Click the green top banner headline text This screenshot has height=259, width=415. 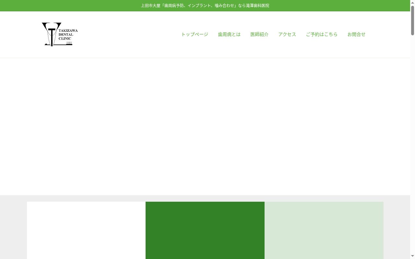point(205,6)
